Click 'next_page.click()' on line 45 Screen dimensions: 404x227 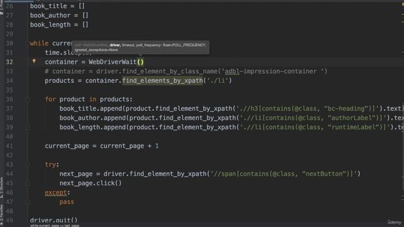pos(90,183)
